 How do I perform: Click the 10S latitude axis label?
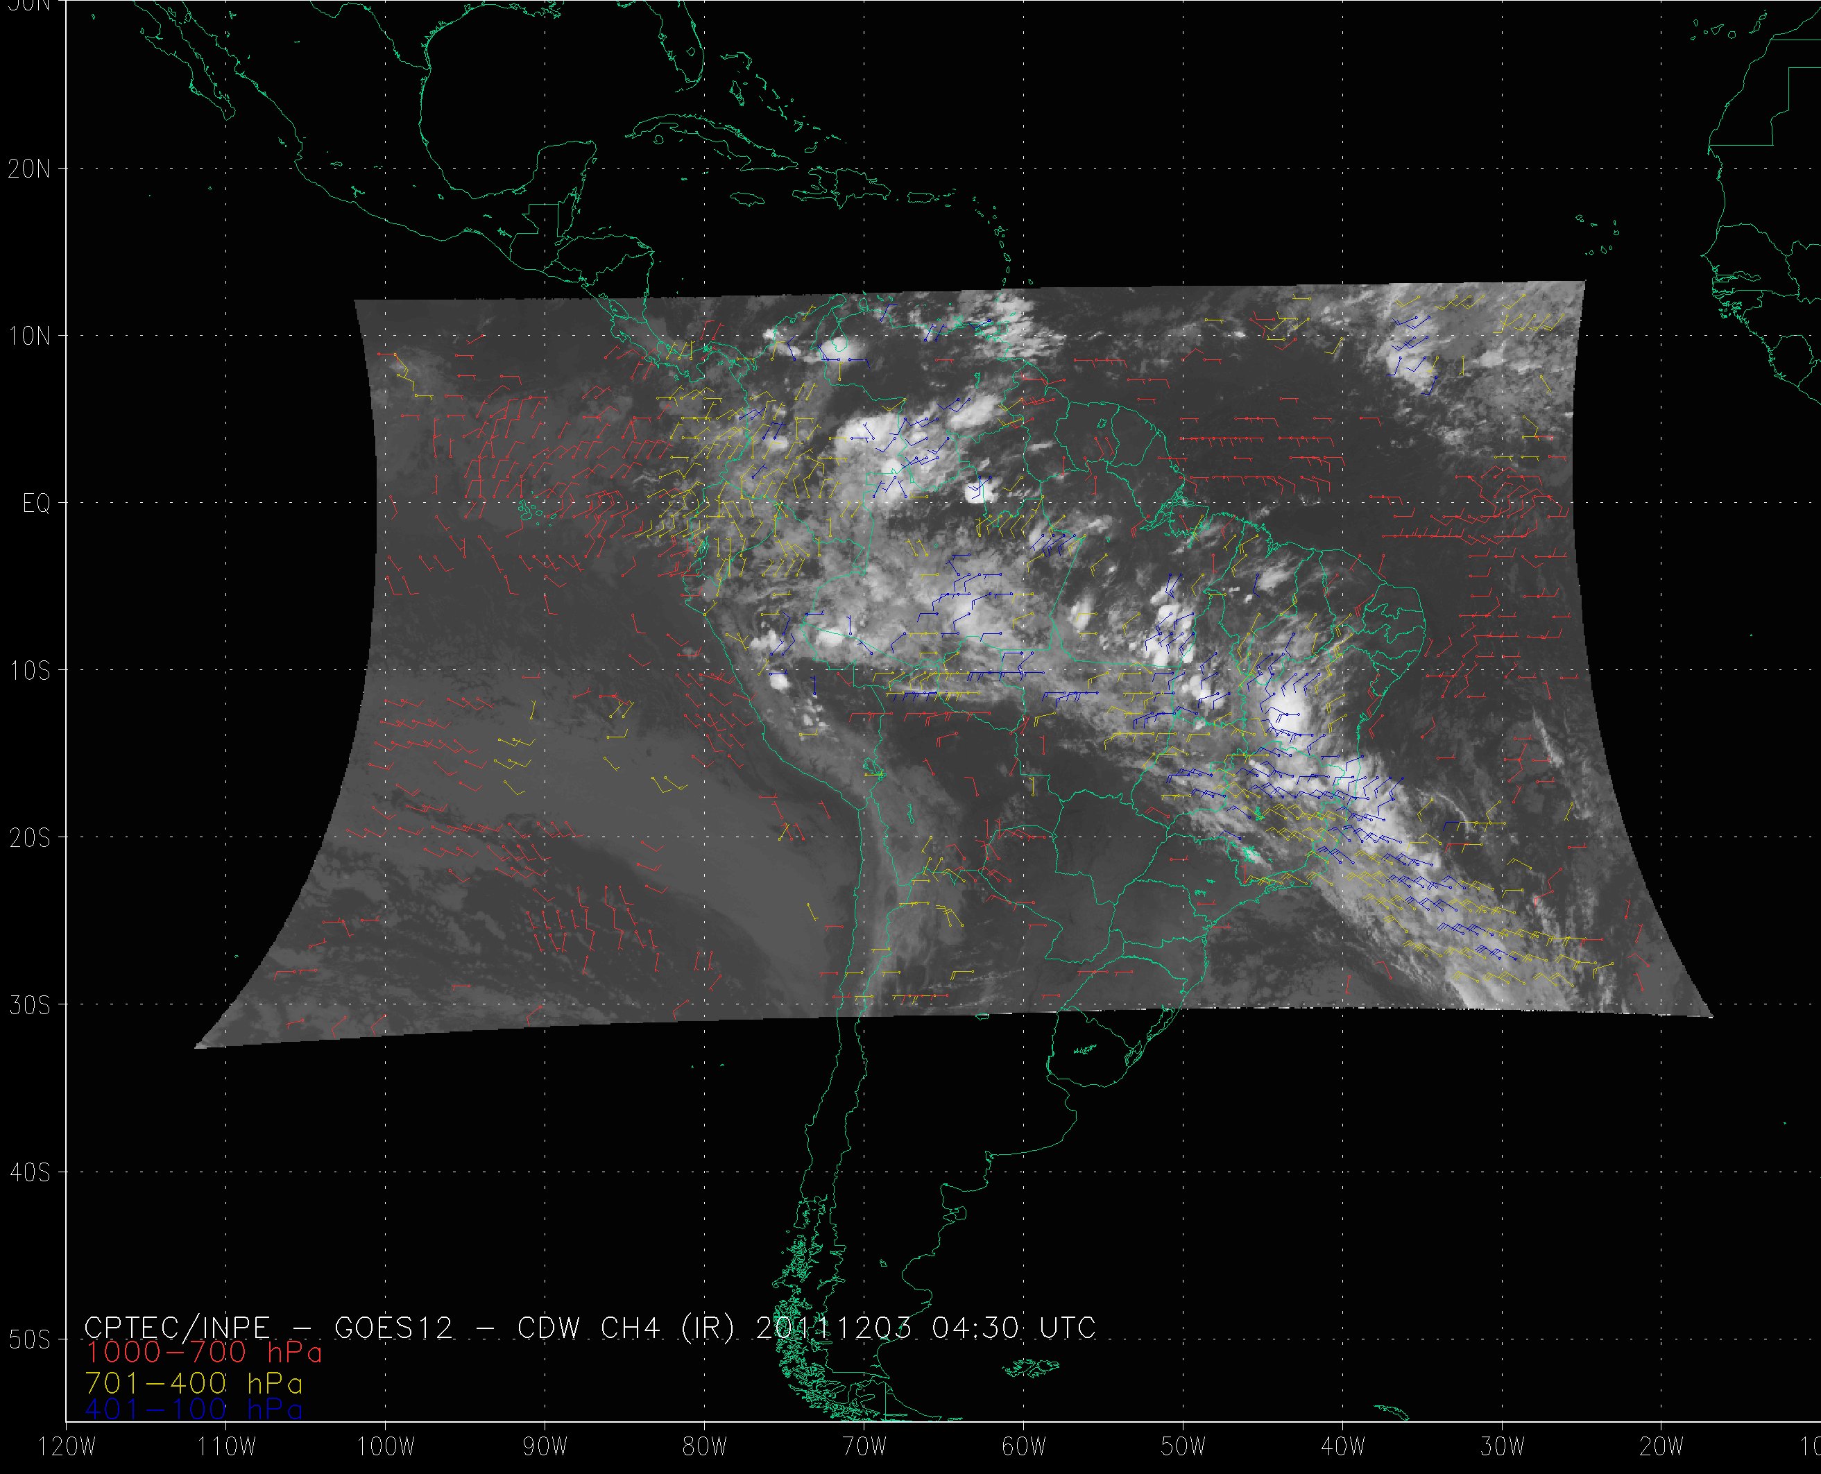tap(29, 671)
